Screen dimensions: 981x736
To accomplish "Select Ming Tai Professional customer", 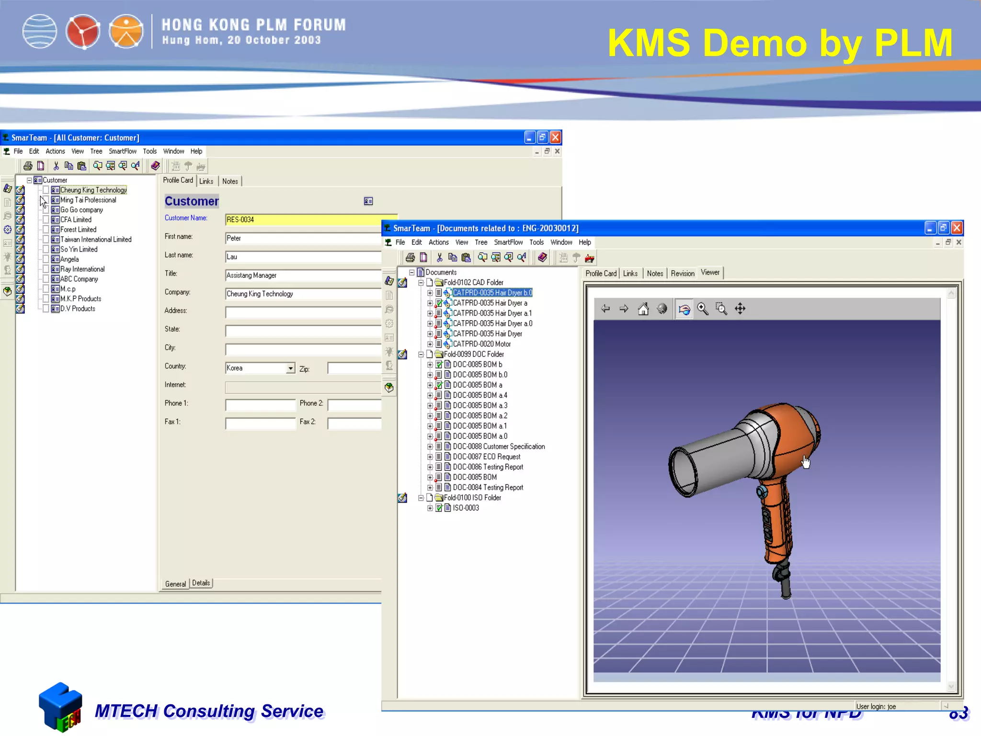I will coord(88,200).
